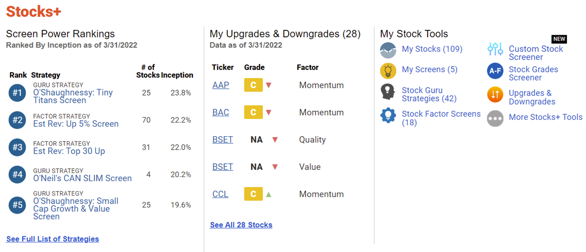The width and height of the screenshot is (586, 252).
Task: Open the BAC ticker link
Action: [220, 112]
